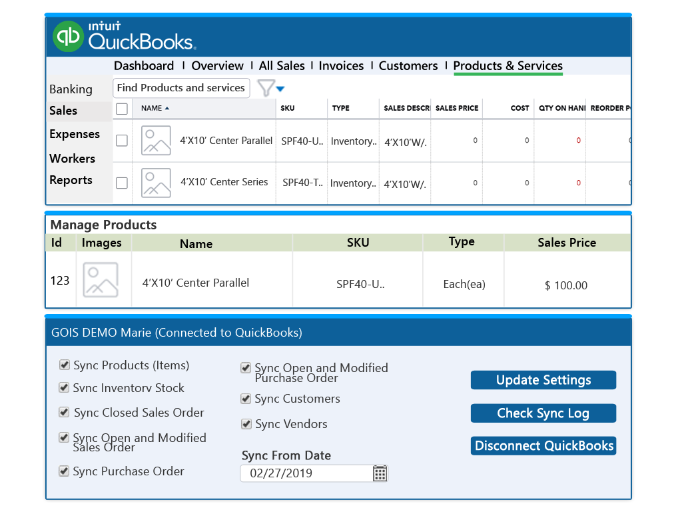682x512 pixels.
Task: Toggle Sync Purchase Order checkbox
Action: click(64, 471)
